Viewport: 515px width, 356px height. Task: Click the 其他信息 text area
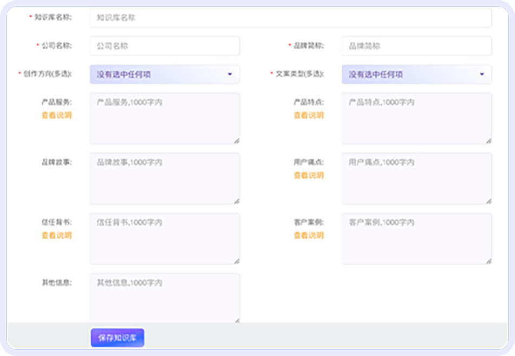(x=165, y=298)
